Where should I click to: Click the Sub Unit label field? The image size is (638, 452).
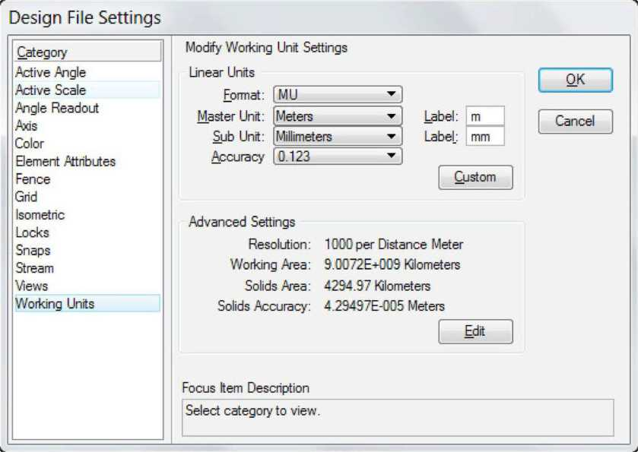coord(485,137)
